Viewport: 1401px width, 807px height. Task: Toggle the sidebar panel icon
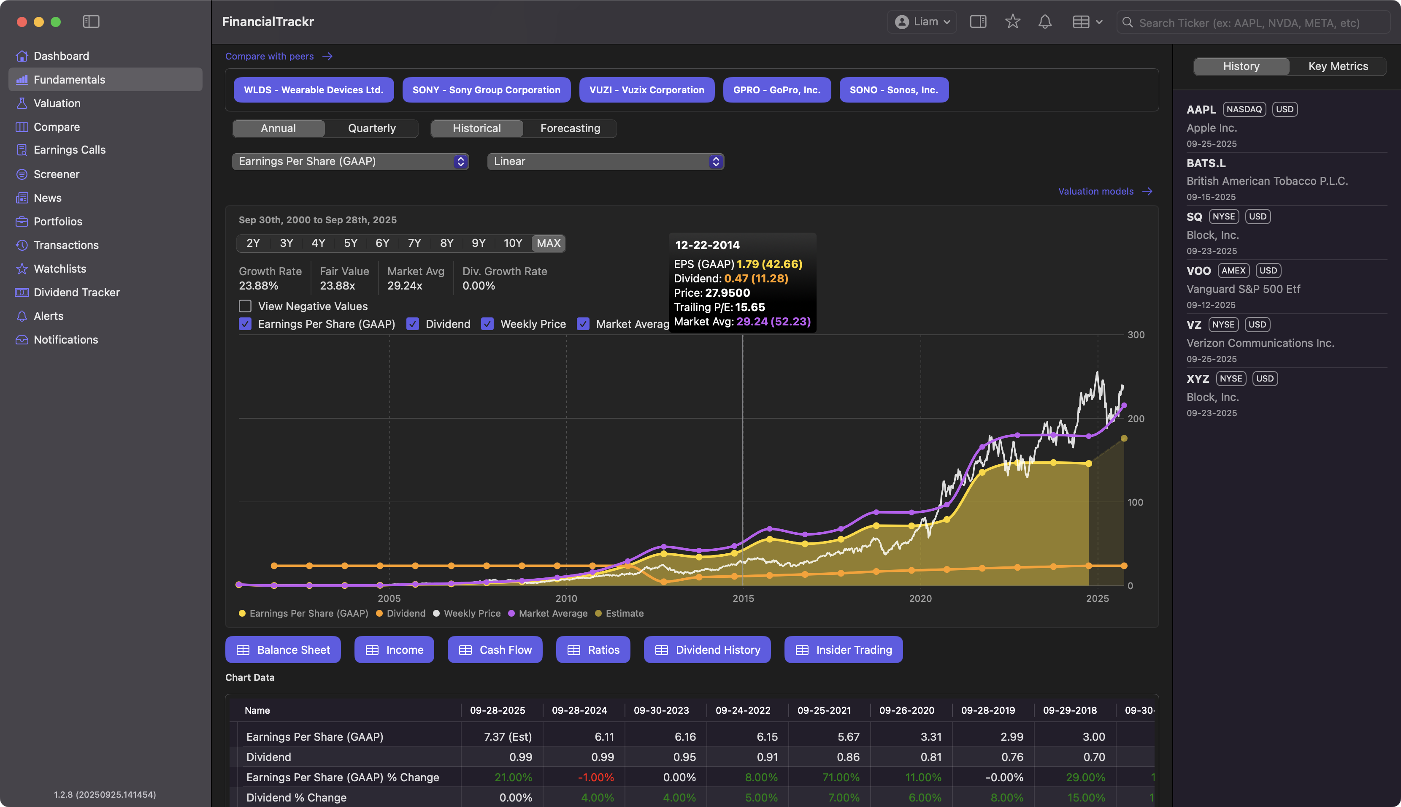pos(91,22)
